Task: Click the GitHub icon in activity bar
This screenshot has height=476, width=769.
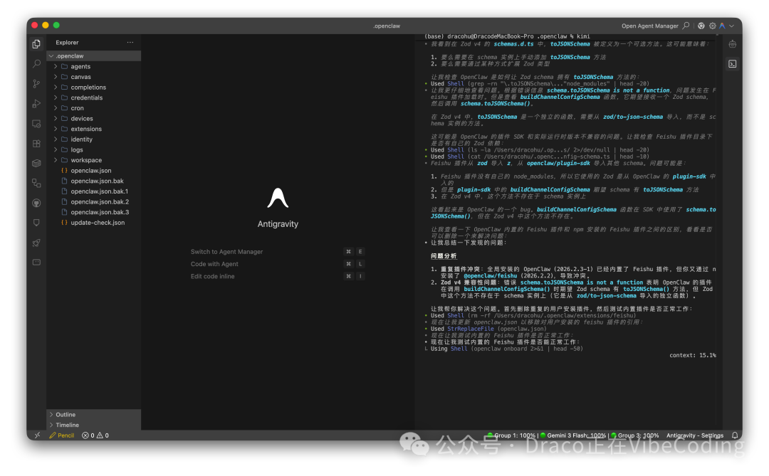Action: point(36,203)
